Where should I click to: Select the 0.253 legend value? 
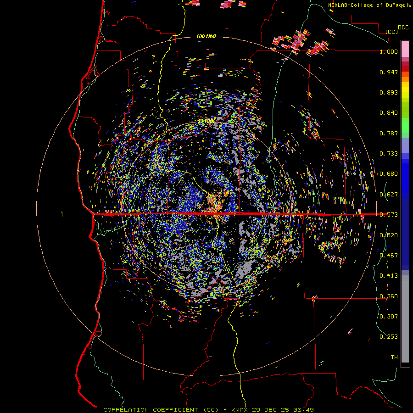pos(389,337)
